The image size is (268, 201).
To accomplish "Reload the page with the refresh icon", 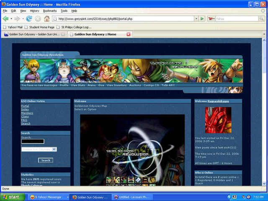I will point(29,18).
